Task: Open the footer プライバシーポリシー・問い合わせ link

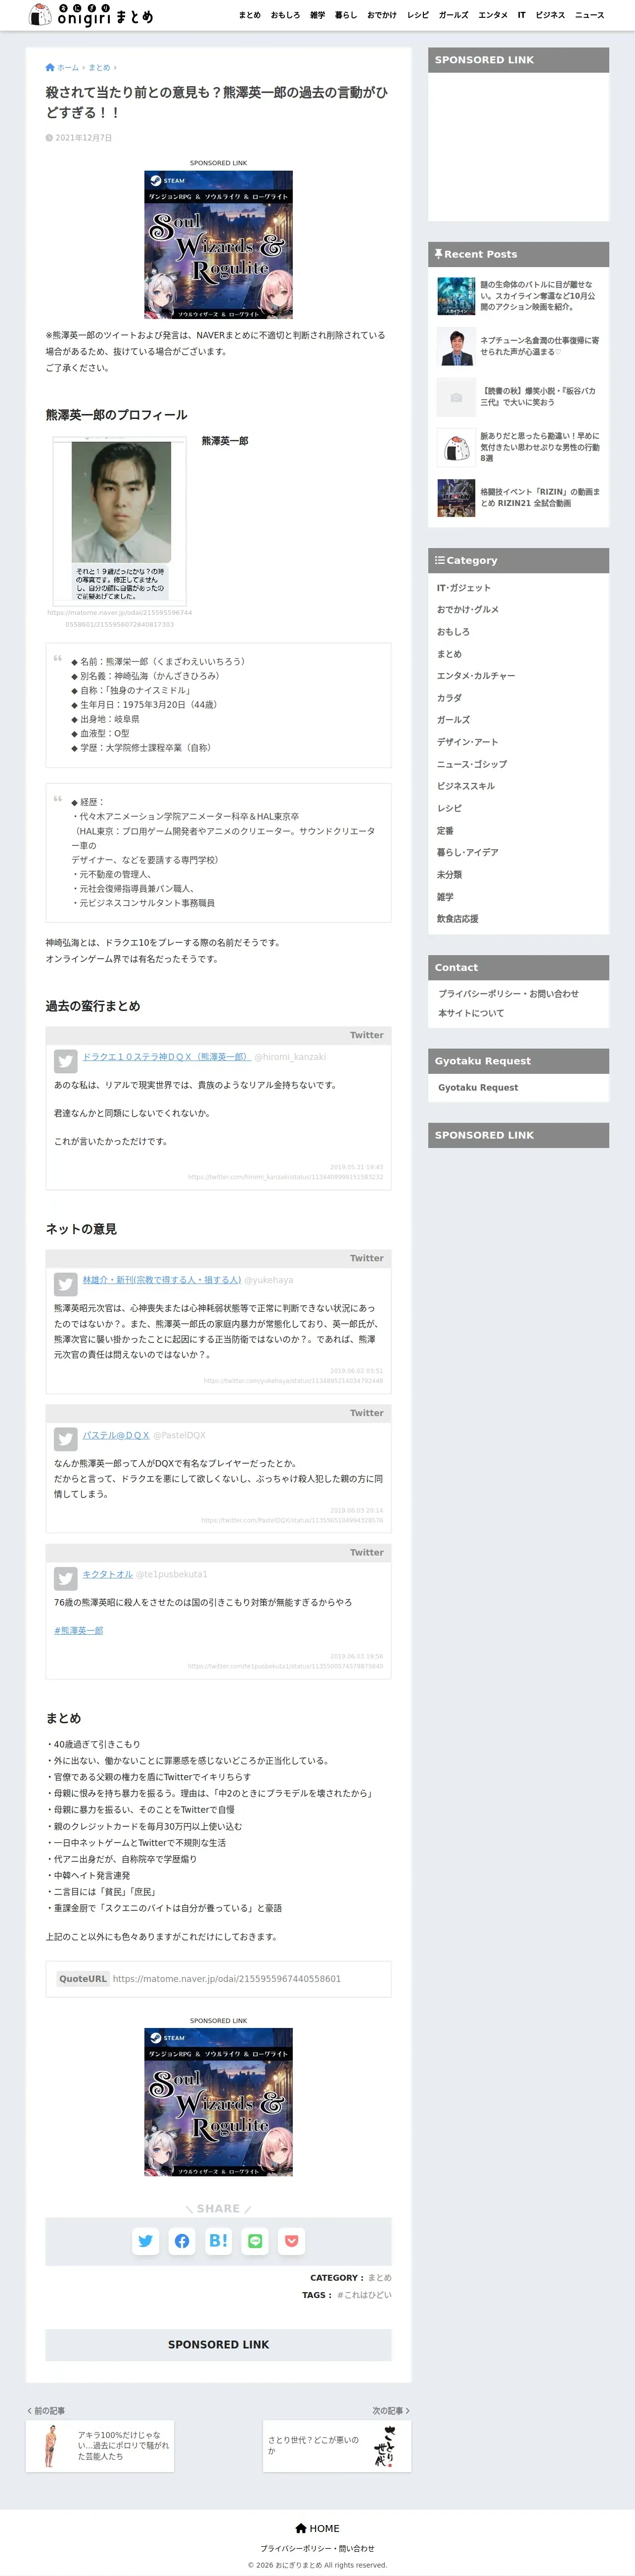Action: click(x=317, y=2549)
